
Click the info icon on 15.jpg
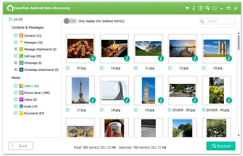click(x=229, y=58)
